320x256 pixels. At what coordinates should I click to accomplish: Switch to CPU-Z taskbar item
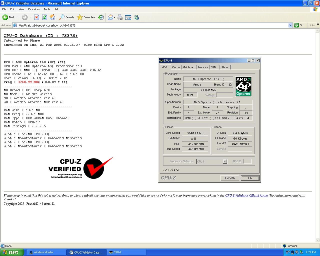[x=127, y=252]
